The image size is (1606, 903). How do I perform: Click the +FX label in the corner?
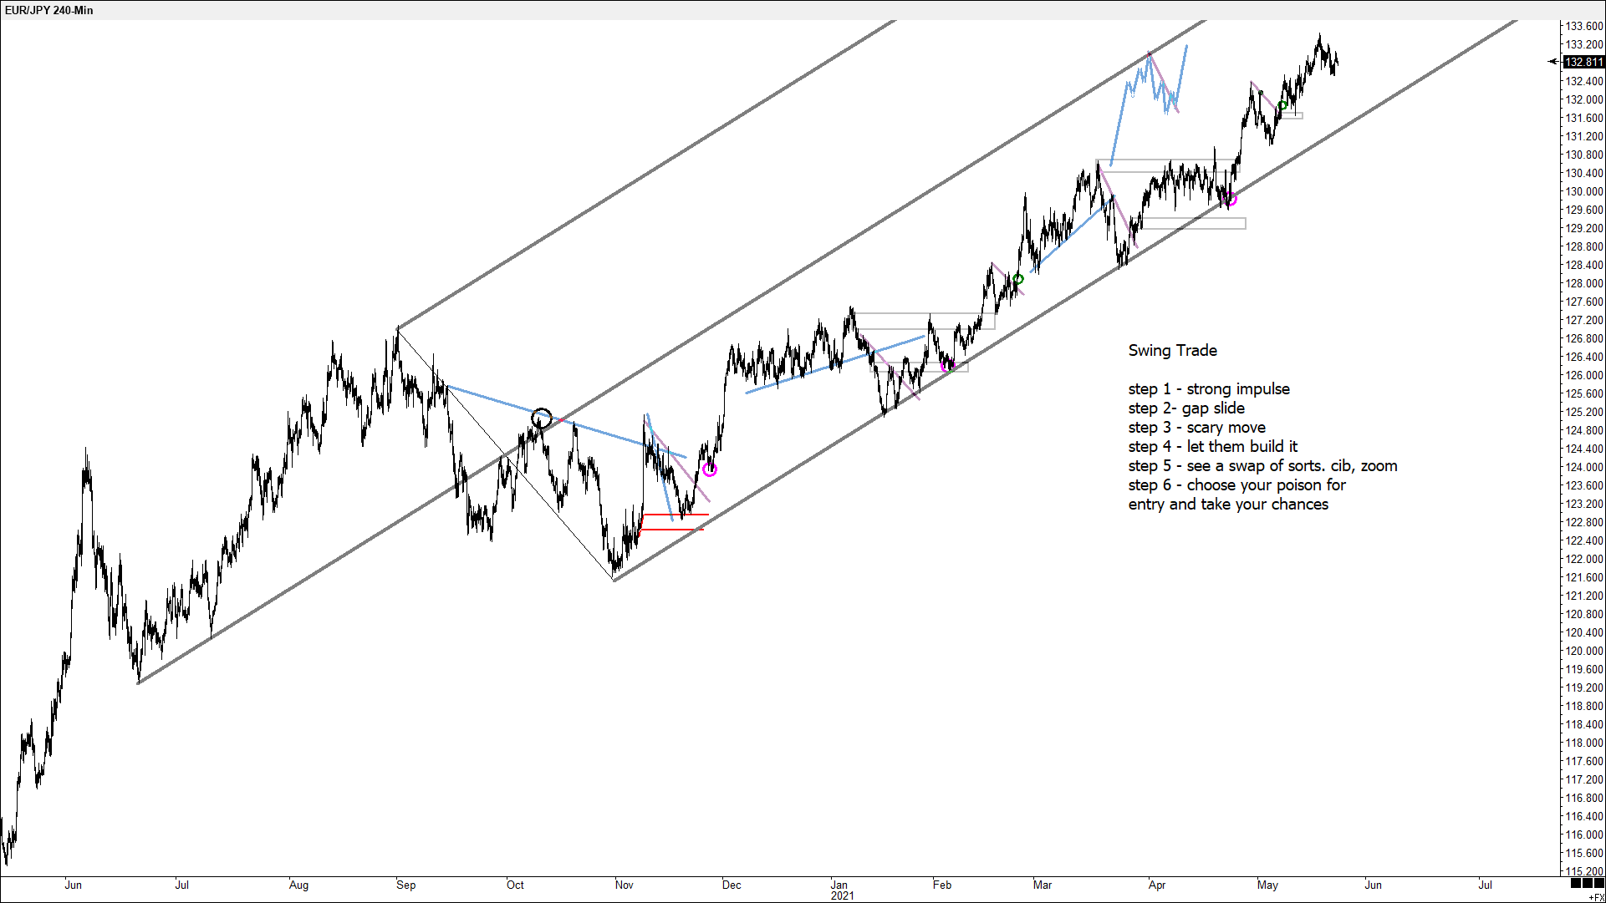click(x=1596, y=897)
